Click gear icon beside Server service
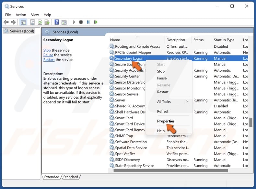This screenshot has height=189, width=256. (x=112, y=100)
